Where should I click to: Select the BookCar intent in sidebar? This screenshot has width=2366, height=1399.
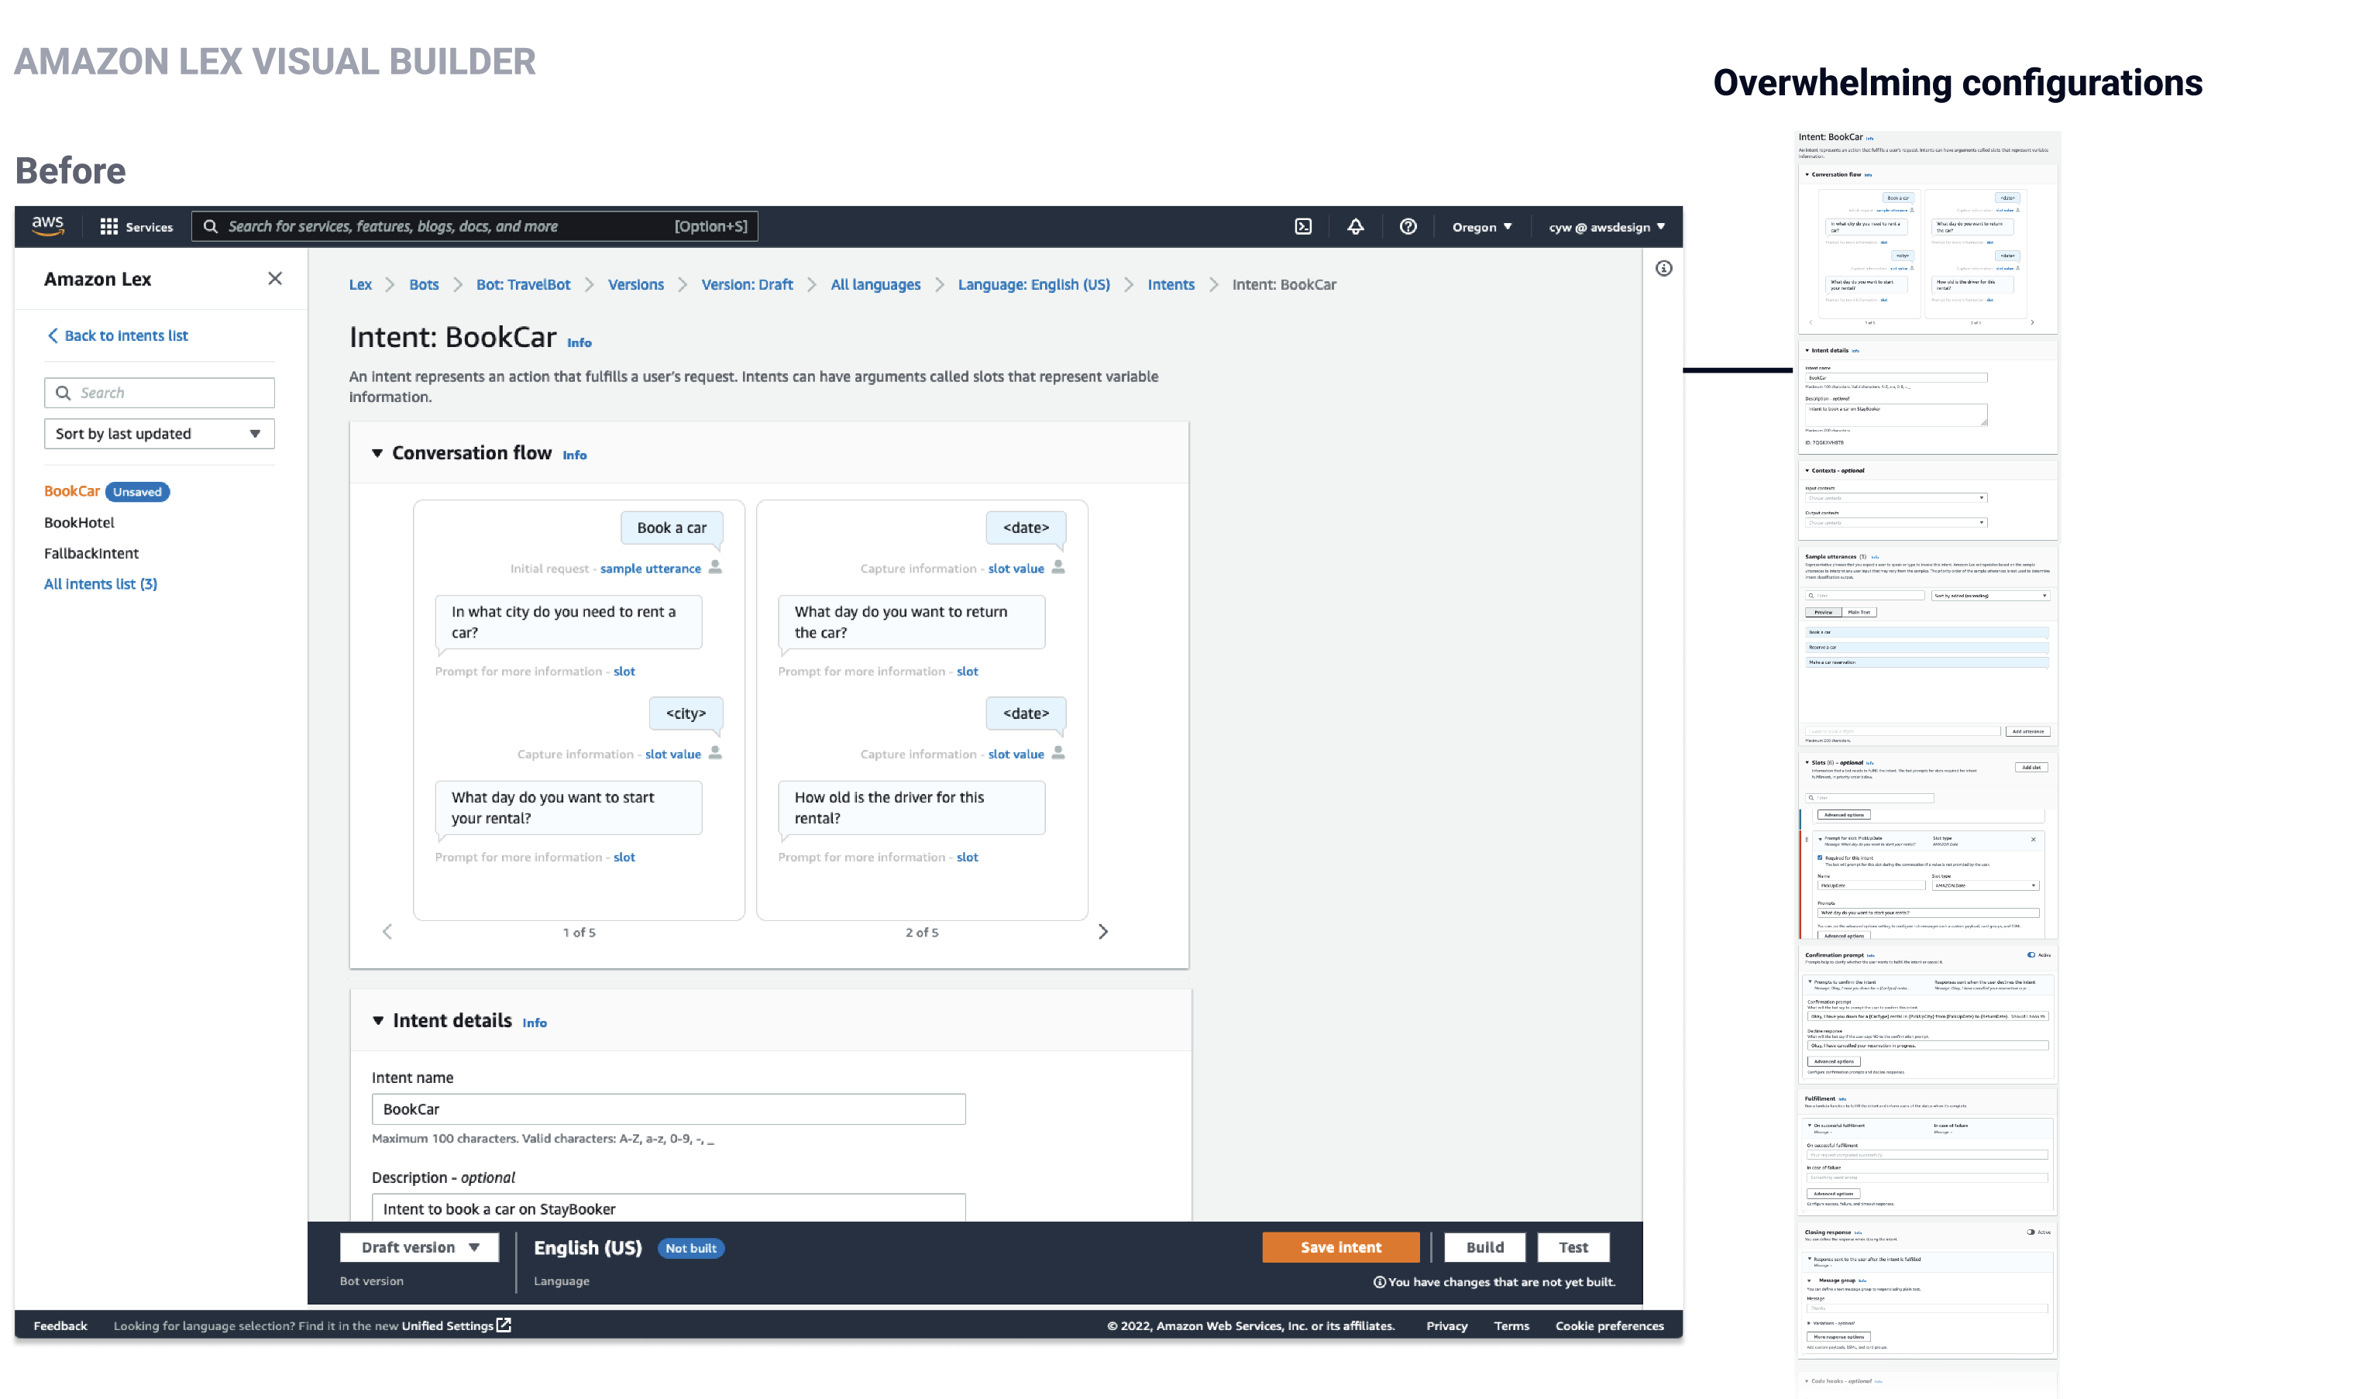[71, 491]
